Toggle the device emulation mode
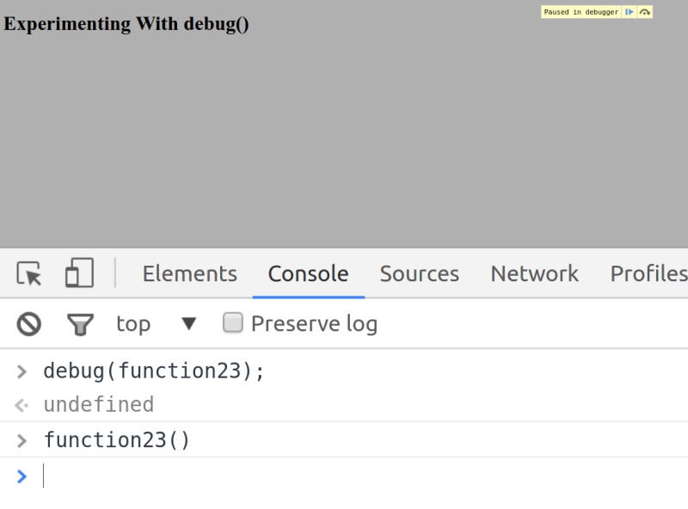The height and width of the screenshot is (509, 688). (x=78, y=273)
